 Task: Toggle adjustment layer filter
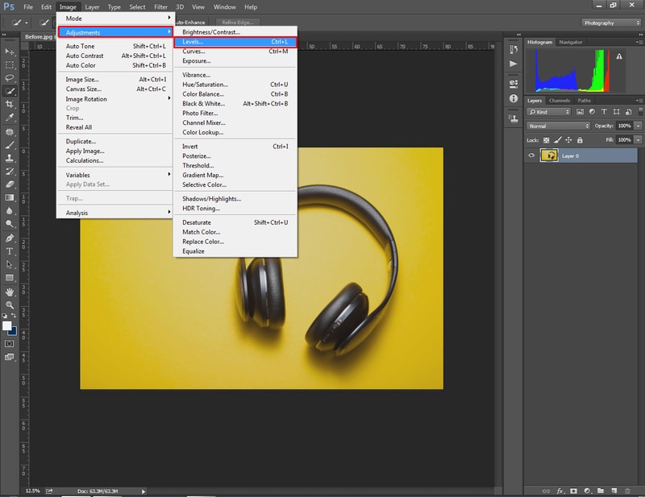(x=592, y=112)
